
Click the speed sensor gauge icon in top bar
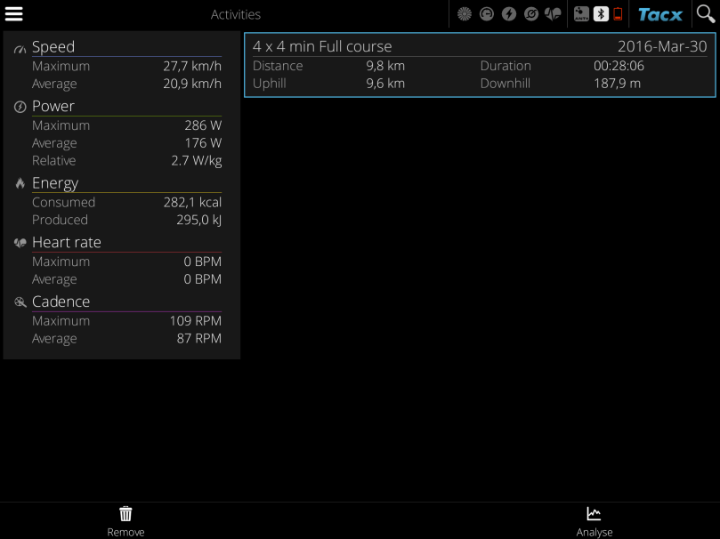487,14
